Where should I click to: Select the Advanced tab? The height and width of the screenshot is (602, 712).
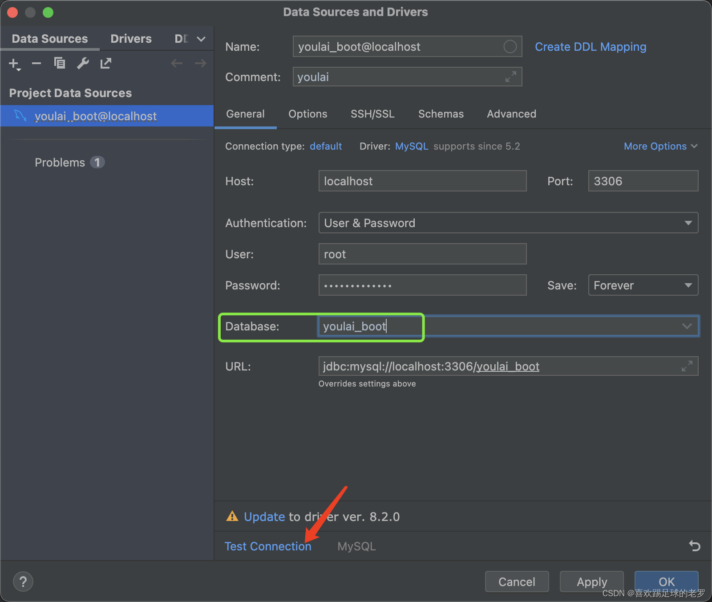511,114
